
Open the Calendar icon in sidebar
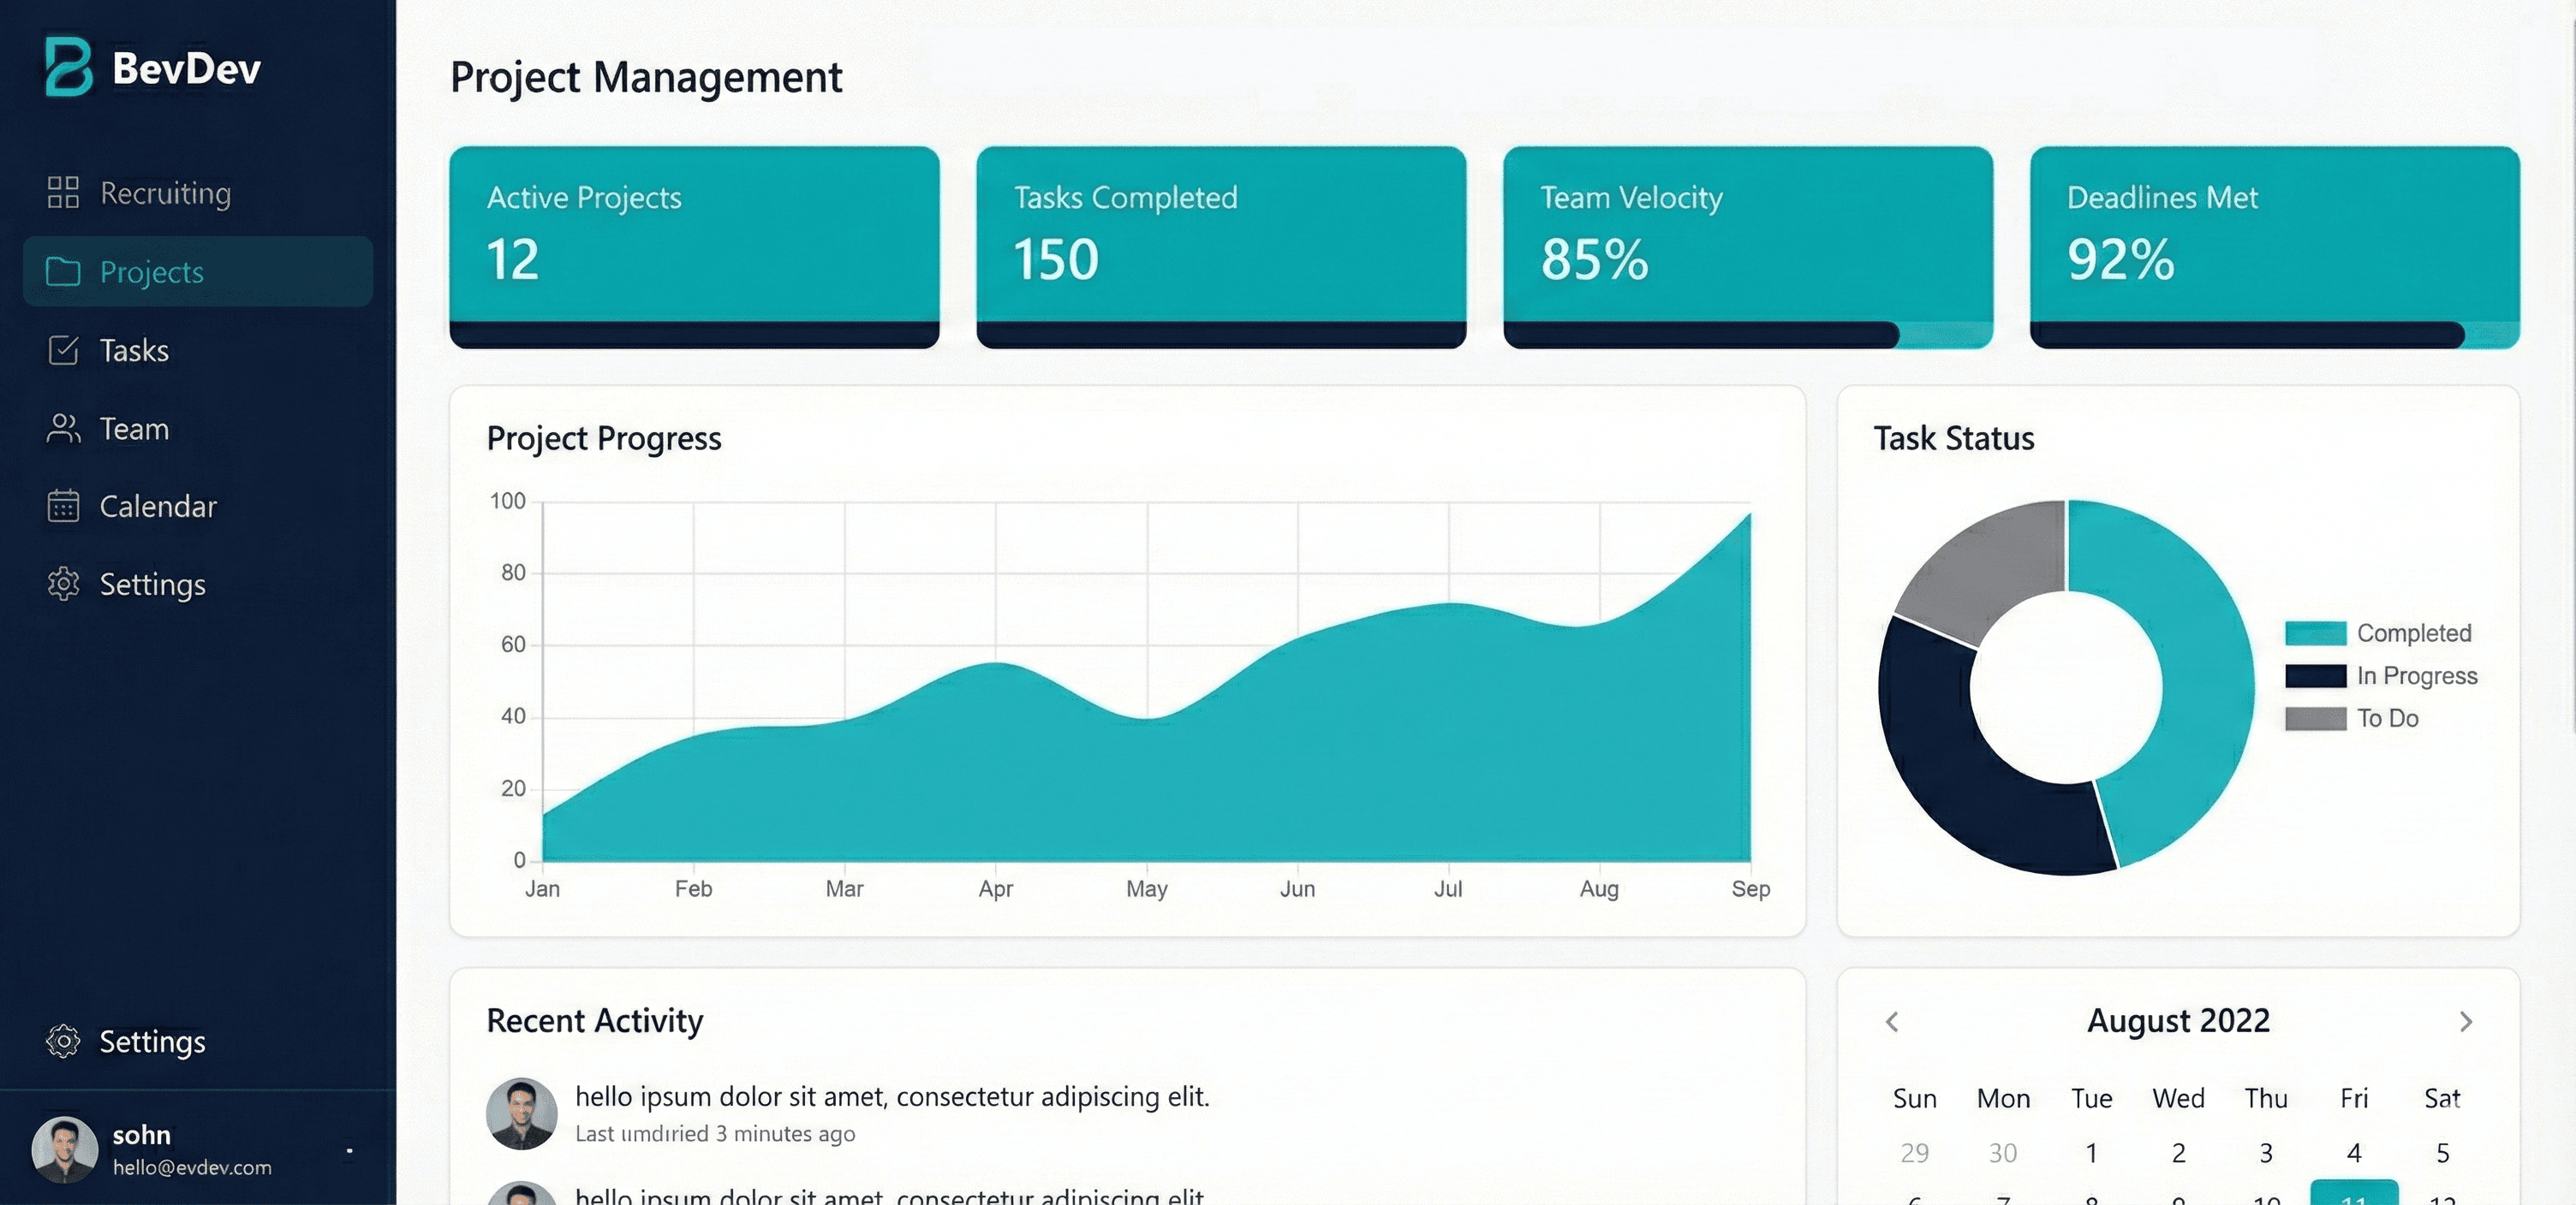pos(62,507)
